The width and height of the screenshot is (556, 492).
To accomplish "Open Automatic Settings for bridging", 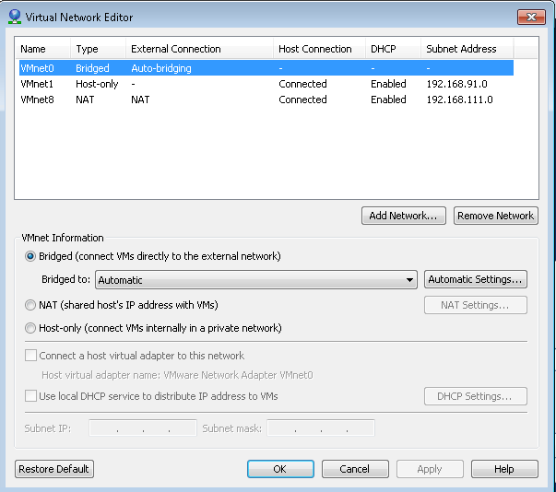I will [476, 279].
